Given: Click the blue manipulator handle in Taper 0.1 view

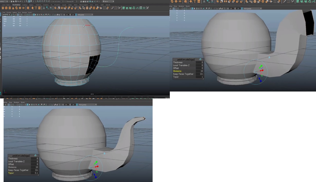Looking at the screenshot, I should coord(96,177).
